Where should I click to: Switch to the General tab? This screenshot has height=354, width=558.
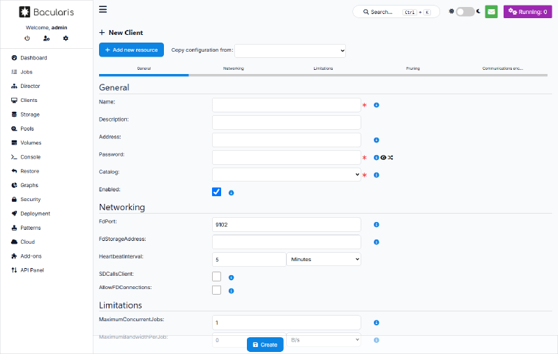(144, 68)
